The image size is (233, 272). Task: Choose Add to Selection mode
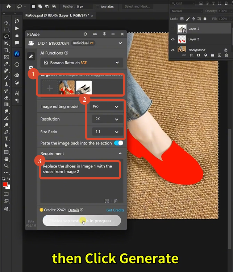coord(40,7)
